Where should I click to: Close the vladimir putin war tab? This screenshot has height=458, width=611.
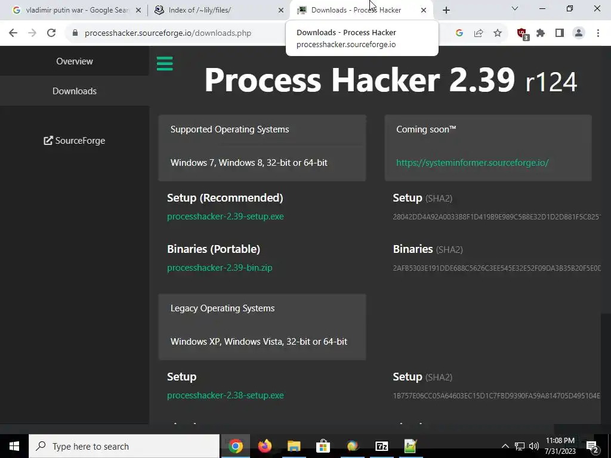click(x=138, y=10)
